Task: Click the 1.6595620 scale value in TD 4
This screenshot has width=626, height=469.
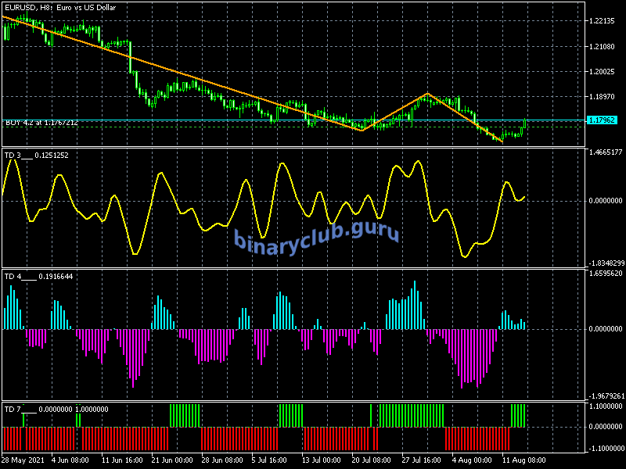Action: 605,274
